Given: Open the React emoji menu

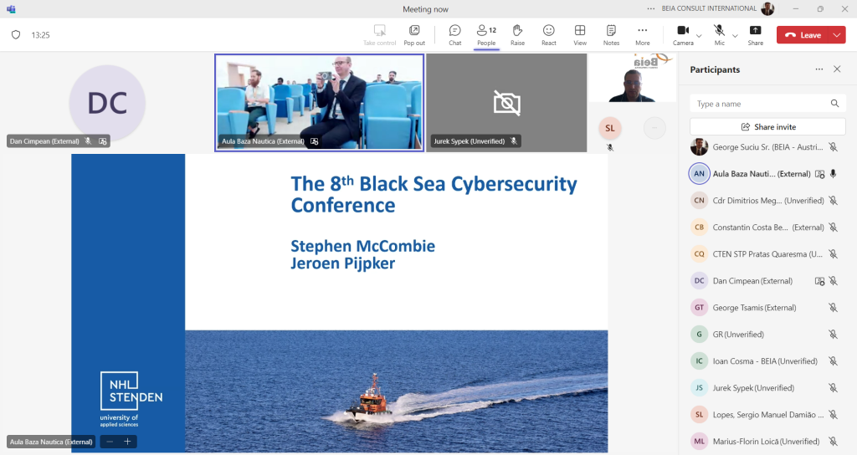Looking at the screenshot, I should 548,34.
